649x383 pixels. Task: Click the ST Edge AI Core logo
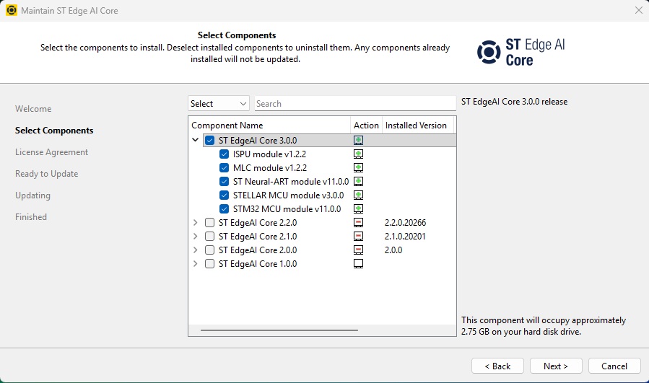pyautogui.click(x=521, y=52)
